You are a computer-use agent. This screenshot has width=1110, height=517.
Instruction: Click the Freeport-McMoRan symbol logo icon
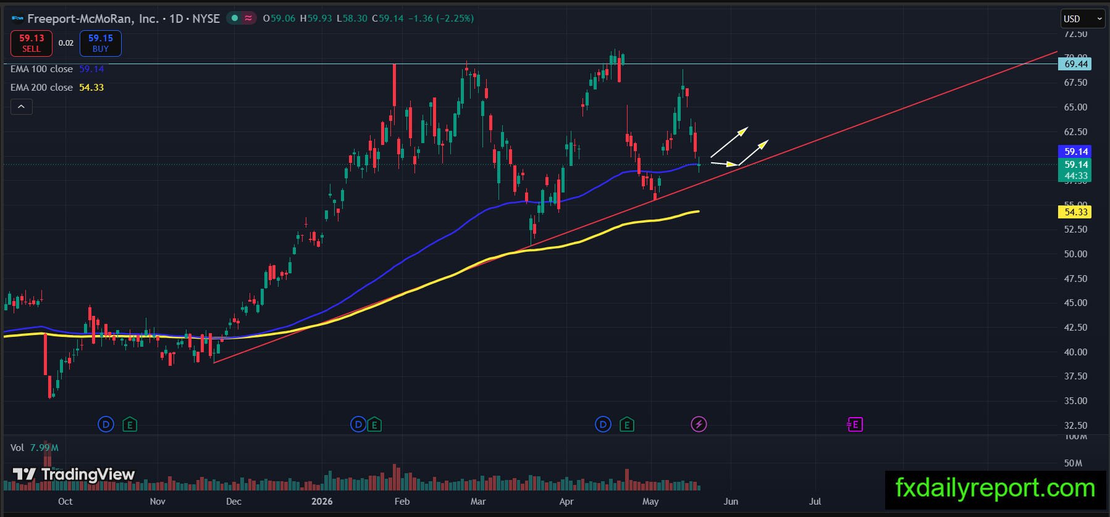tap(17, 19)
